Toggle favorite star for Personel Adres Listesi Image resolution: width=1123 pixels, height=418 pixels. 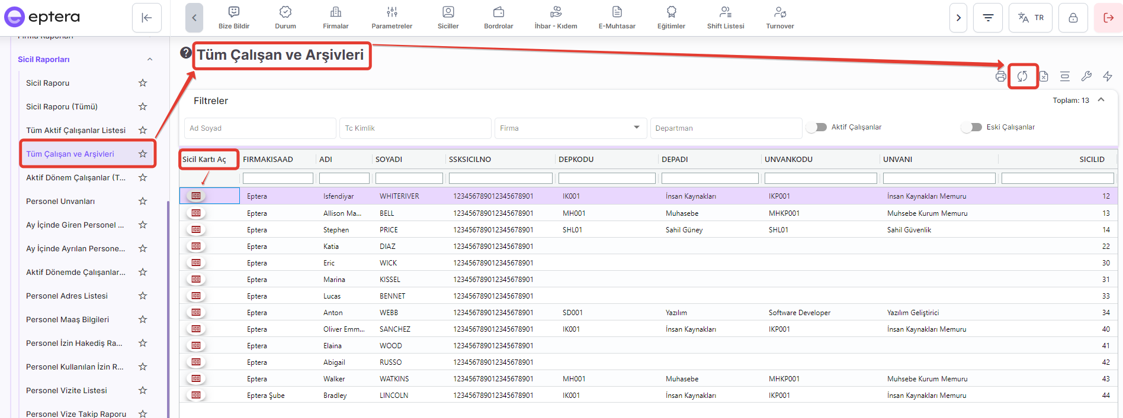pyautogui.click(x=143, y=296)
